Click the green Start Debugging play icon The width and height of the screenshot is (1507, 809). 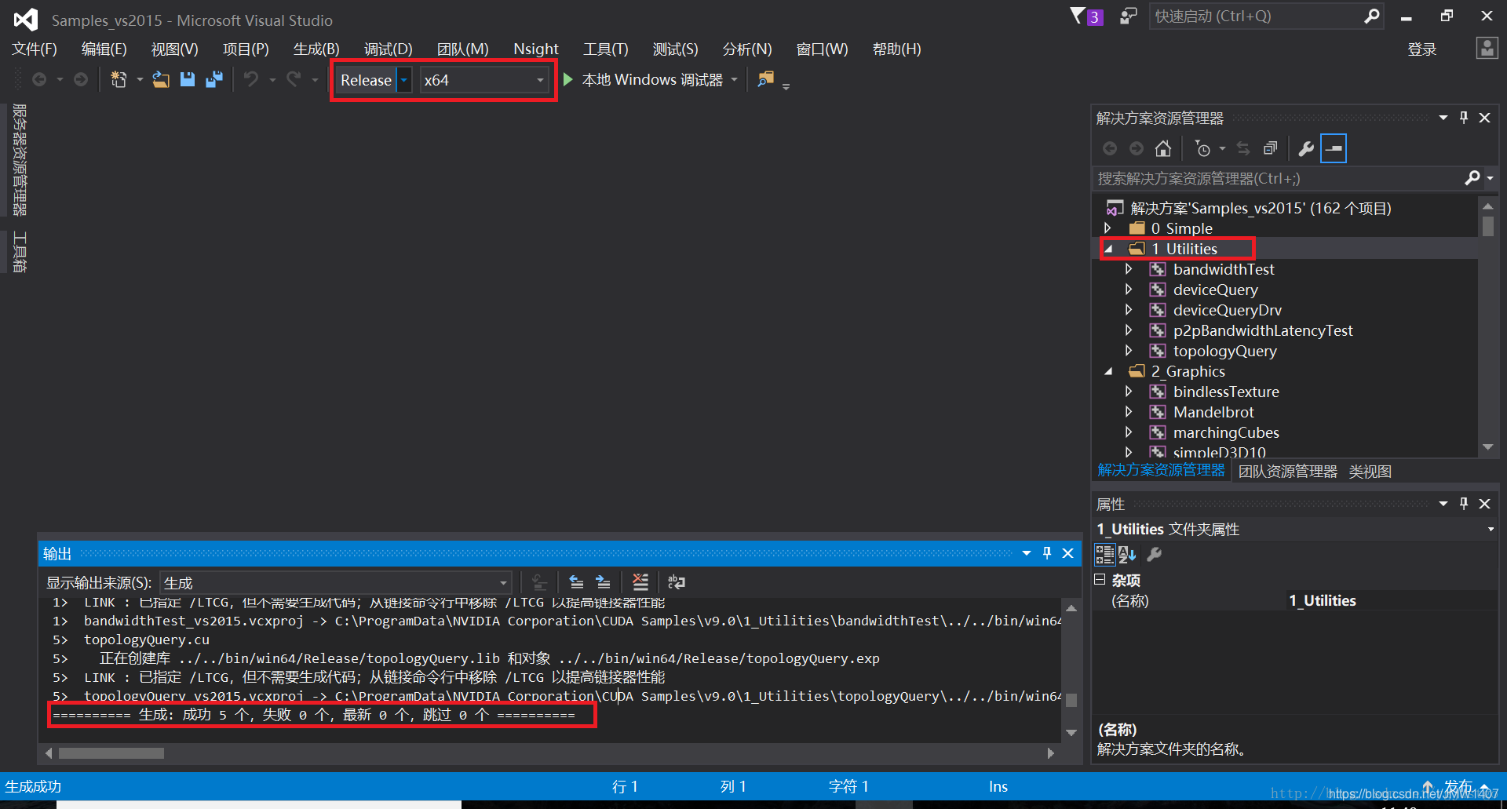pyautogui.click(x=568, y=79)
